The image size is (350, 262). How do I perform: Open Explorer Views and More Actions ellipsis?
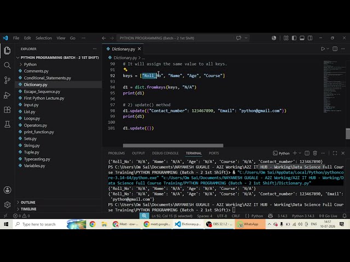pos(95,49)
